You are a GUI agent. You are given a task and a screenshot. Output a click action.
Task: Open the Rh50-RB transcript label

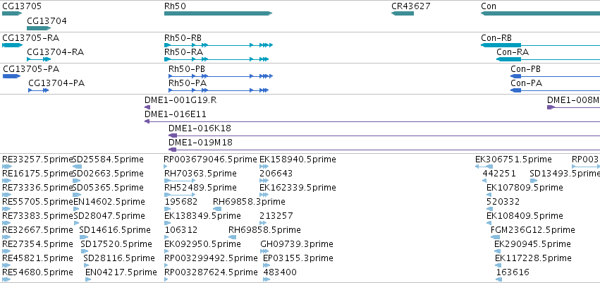click(183, 38)
